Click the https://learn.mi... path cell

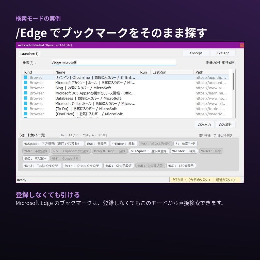tap(211, 93)
